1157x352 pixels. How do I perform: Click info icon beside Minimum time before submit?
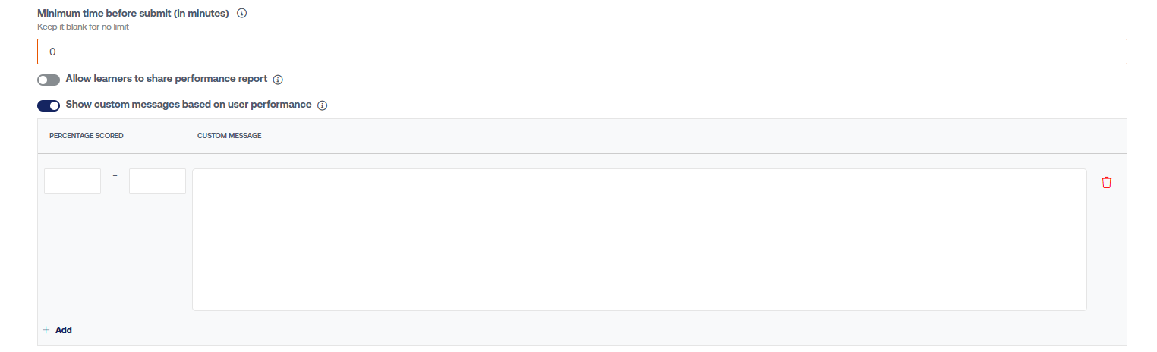[241, 14]
